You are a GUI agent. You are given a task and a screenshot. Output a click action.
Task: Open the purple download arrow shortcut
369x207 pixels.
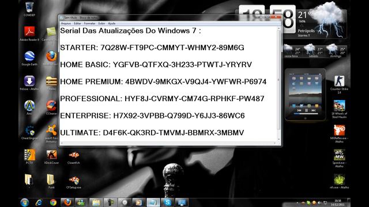[29, 83]
